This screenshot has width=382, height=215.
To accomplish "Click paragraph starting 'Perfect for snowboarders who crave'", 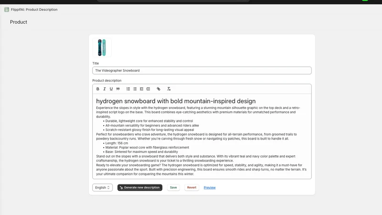I will (196, 137).
